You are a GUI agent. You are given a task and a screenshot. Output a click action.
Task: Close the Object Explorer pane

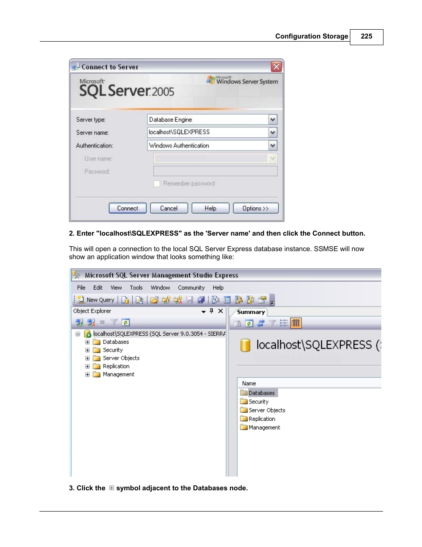(x=220, y=311)
